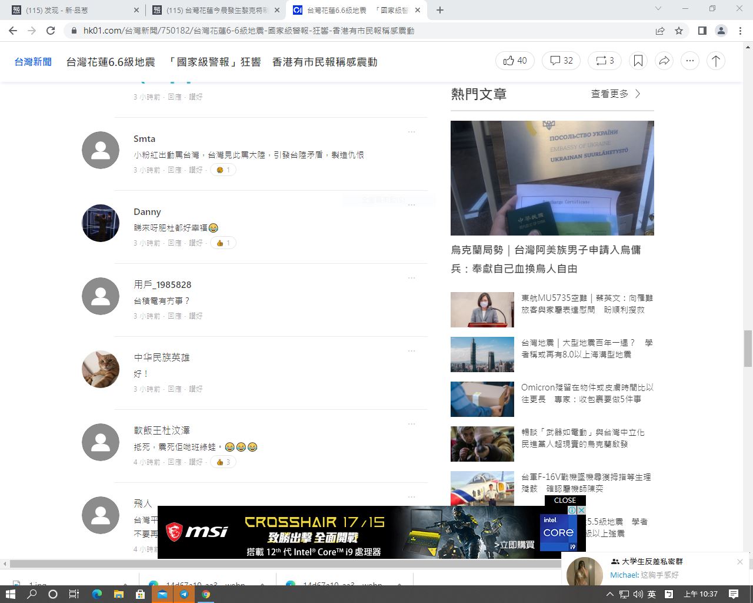Reply to 用戶_1985828's comment
The image size is (753, 603).
(x=175, y=316)
